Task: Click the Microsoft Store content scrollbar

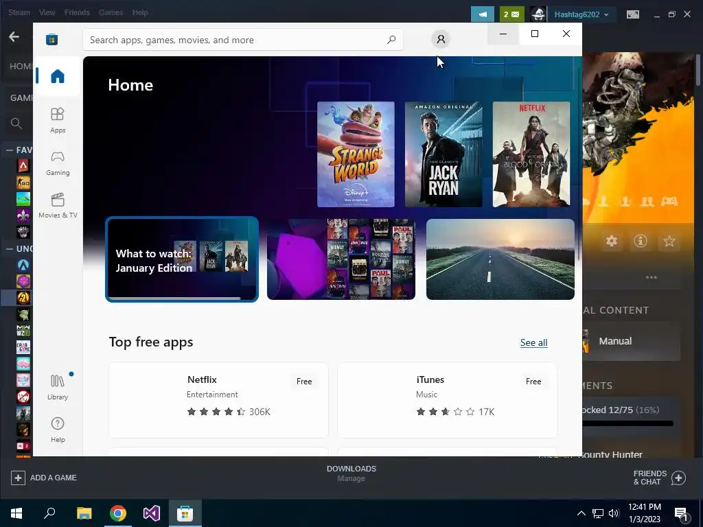Action: [x=579, y=163]
